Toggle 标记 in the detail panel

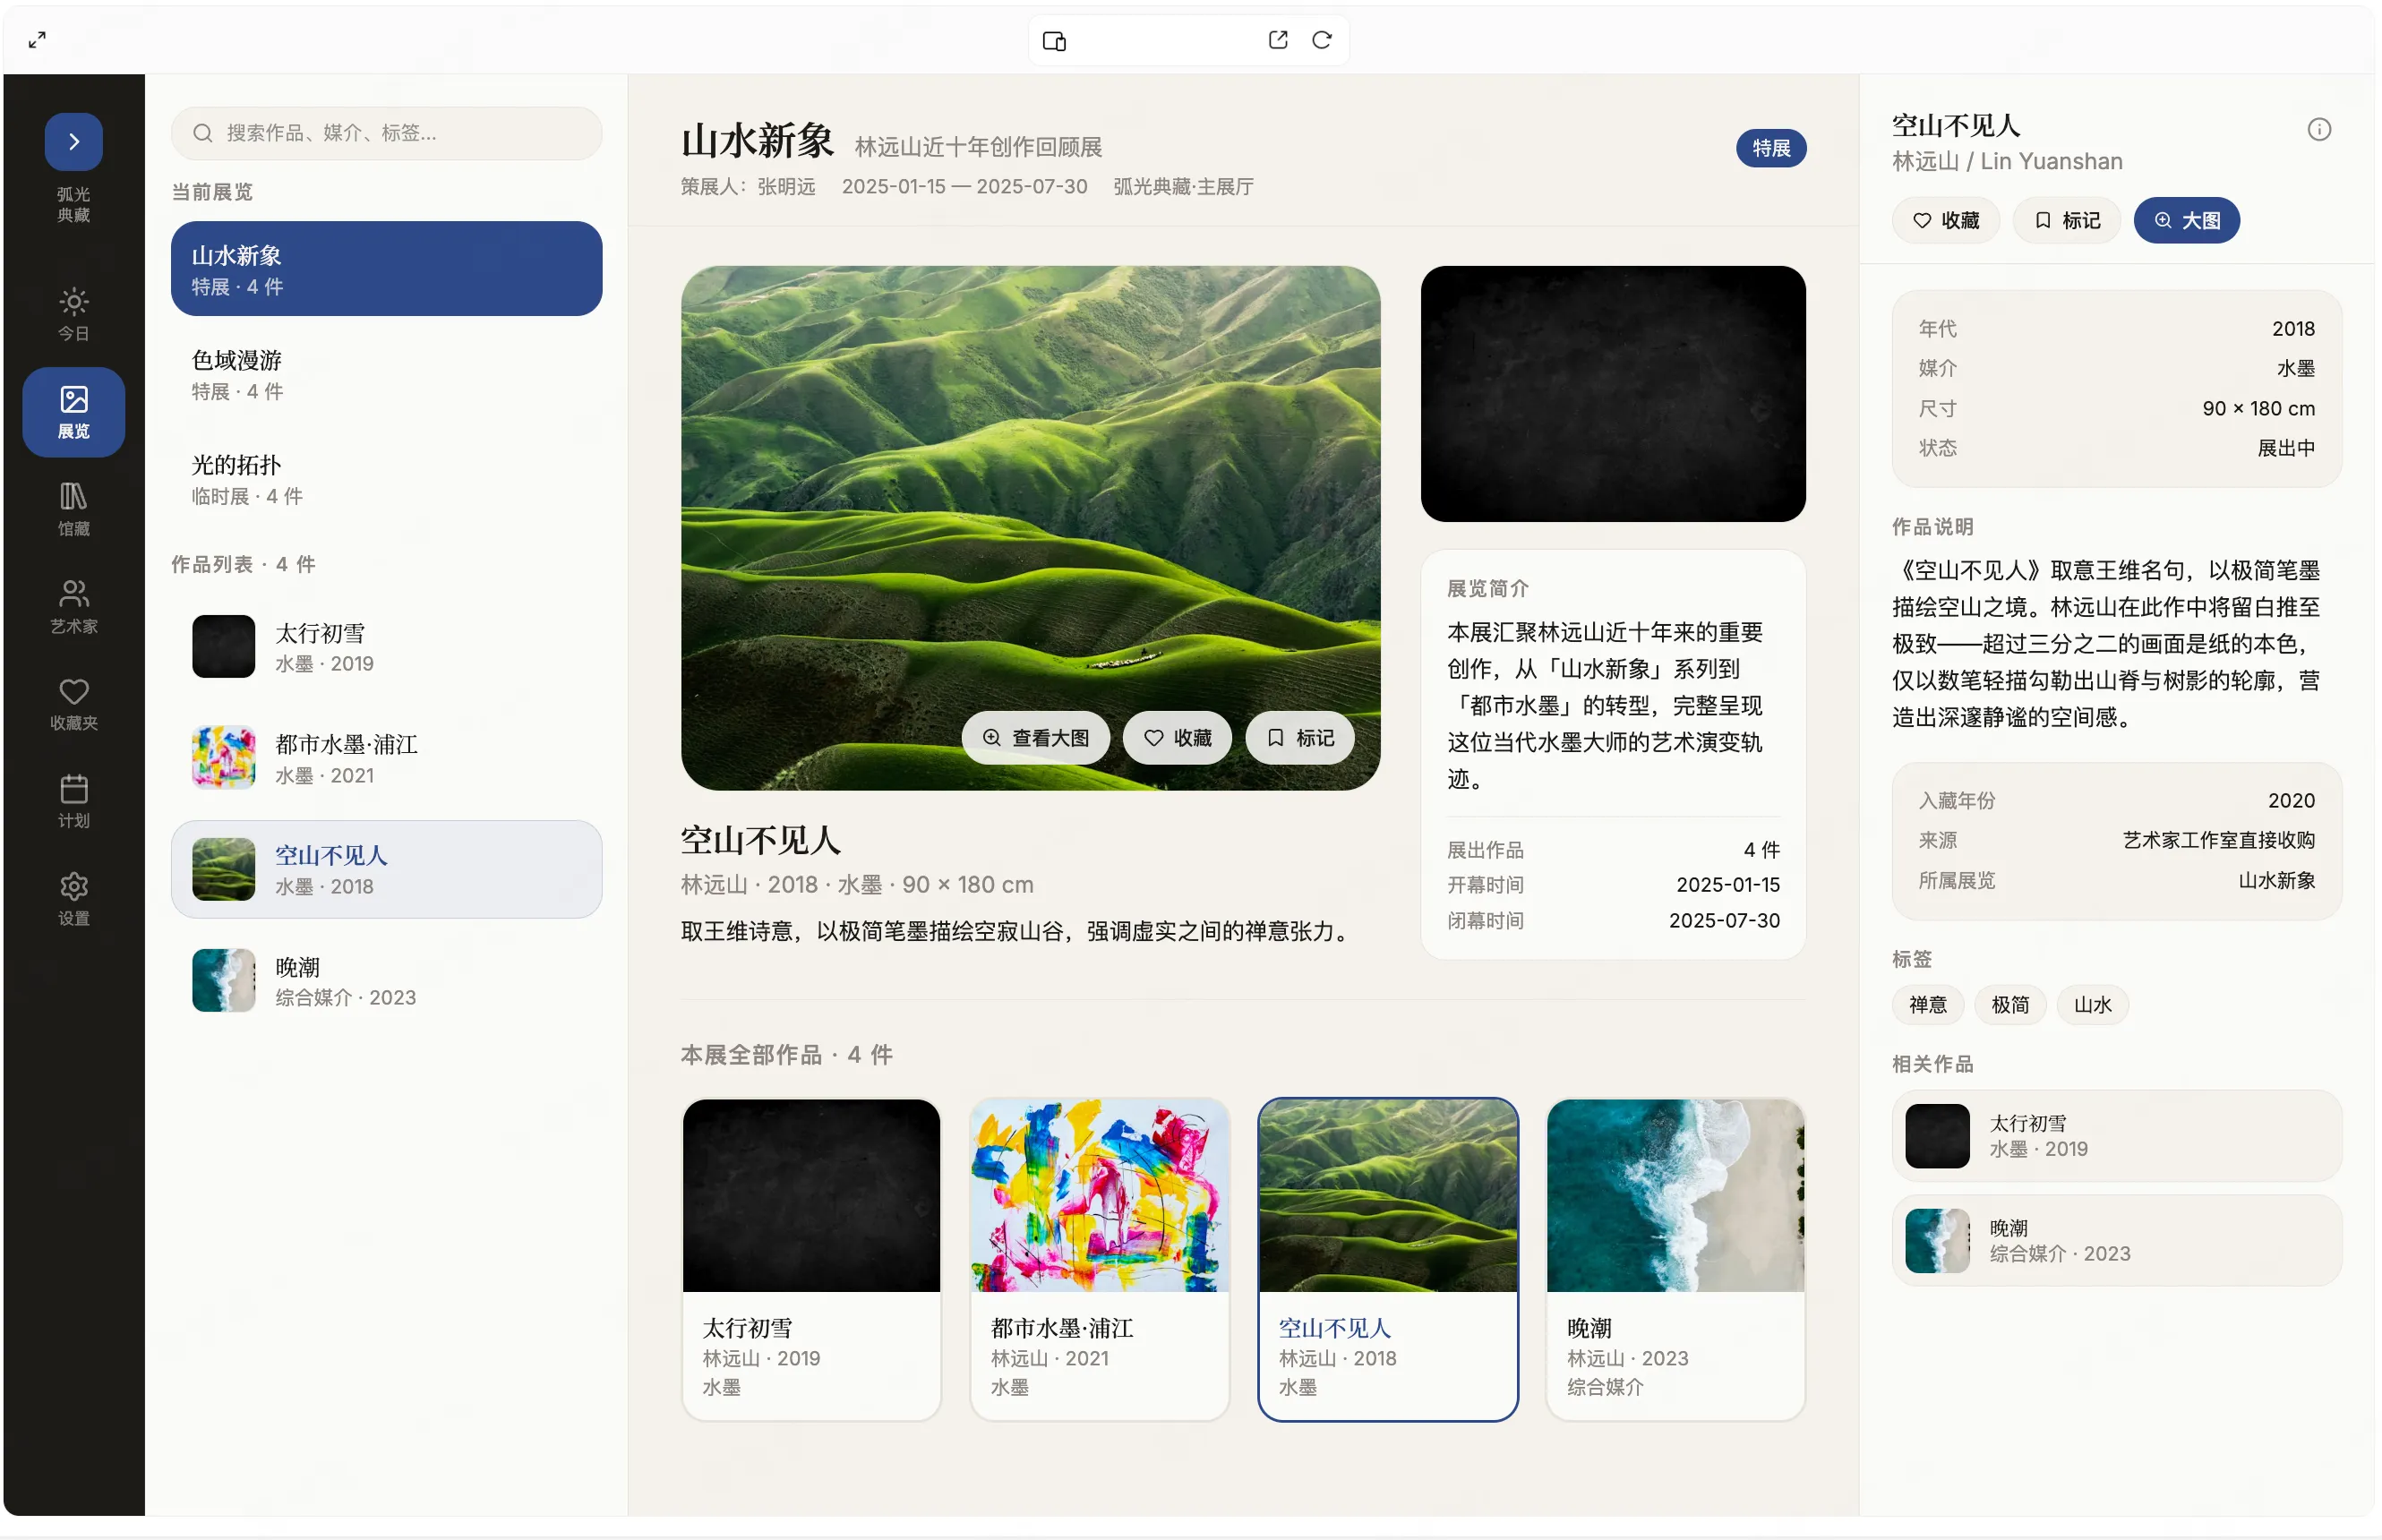click(x=2066, y=220)
